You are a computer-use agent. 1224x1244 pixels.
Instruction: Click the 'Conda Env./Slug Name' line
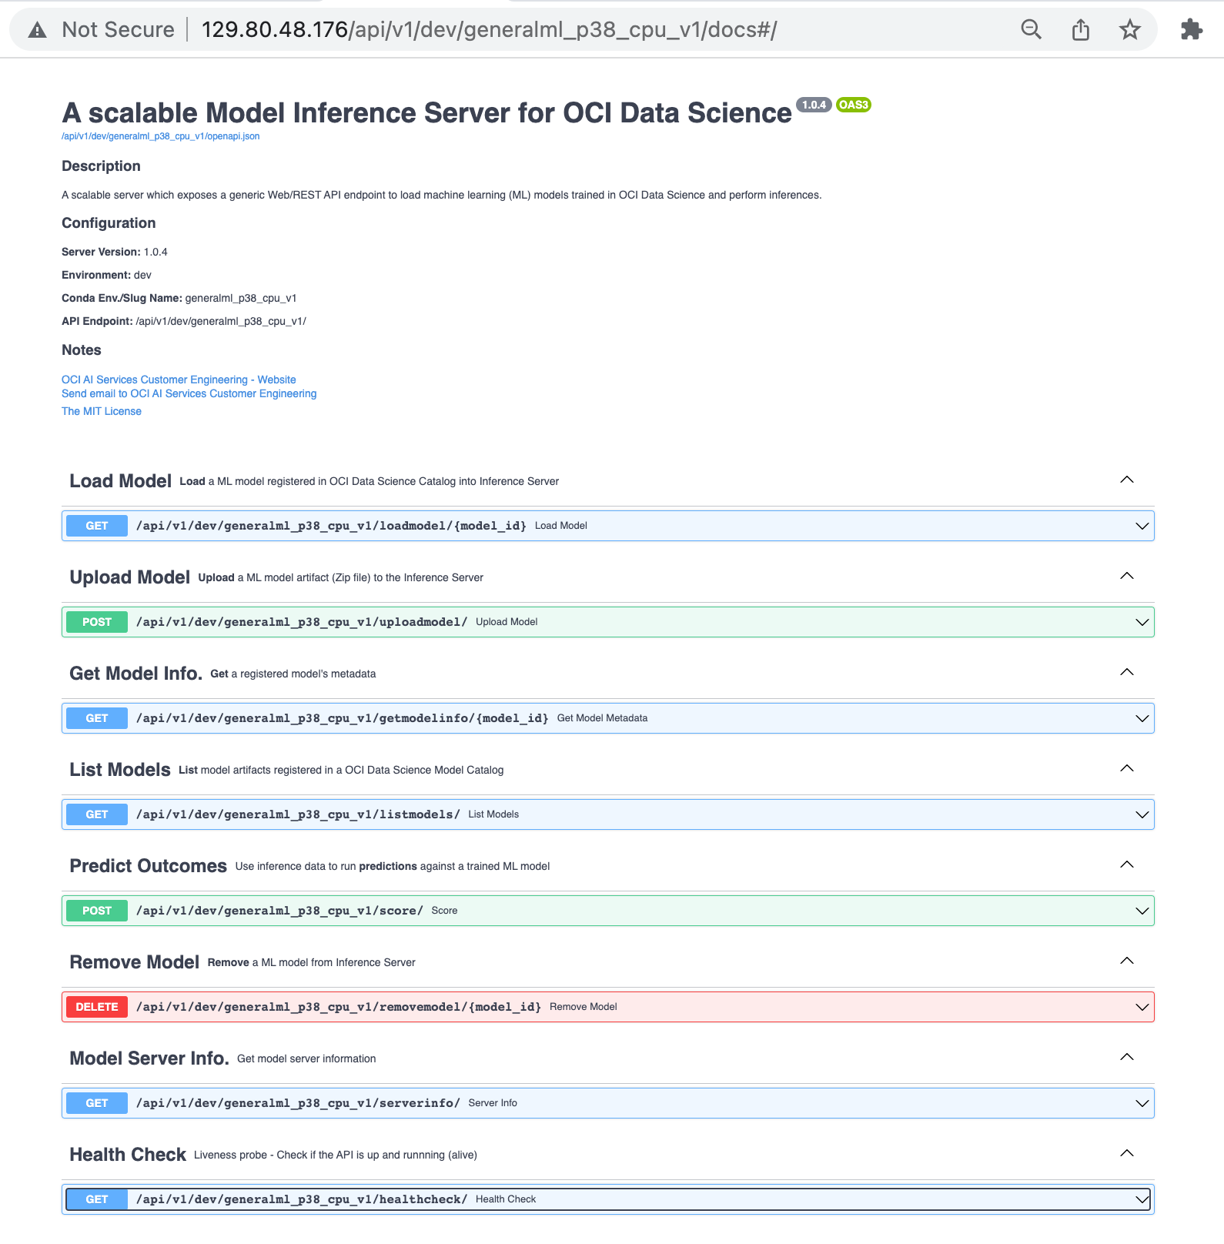pos(179,298)
